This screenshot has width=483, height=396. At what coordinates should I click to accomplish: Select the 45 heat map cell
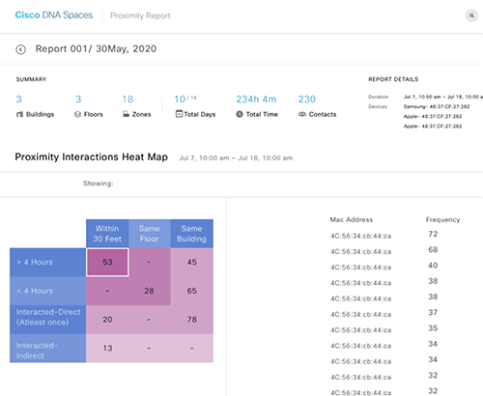pyautogui.click(x=192, y=262)
